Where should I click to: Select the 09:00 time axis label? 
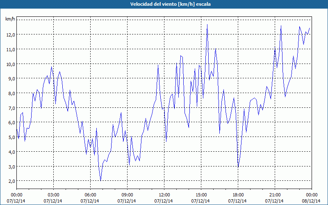(x=127, y=195)
